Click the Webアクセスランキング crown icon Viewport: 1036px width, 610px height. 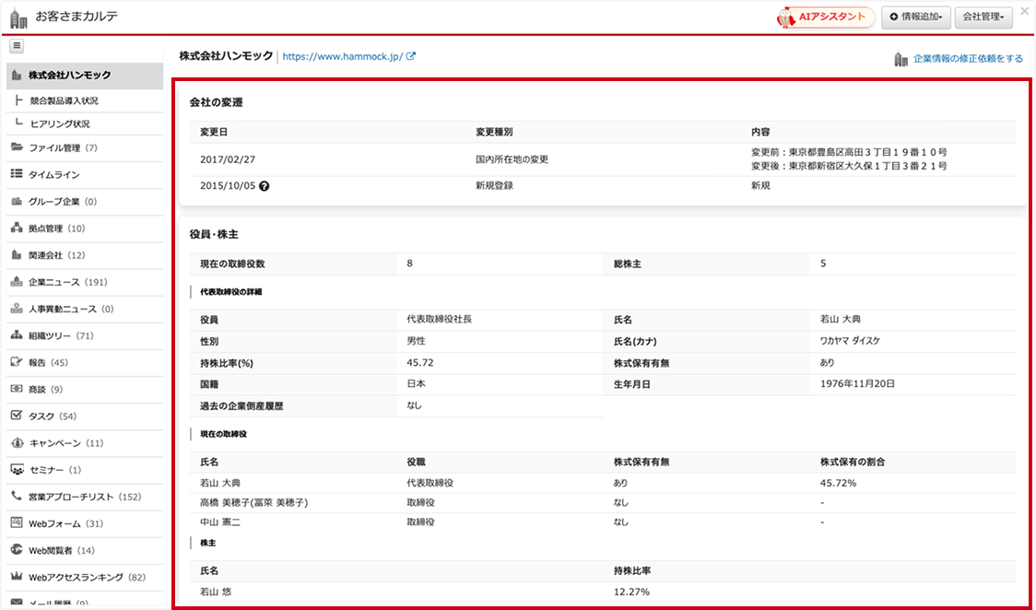(17, 577)
